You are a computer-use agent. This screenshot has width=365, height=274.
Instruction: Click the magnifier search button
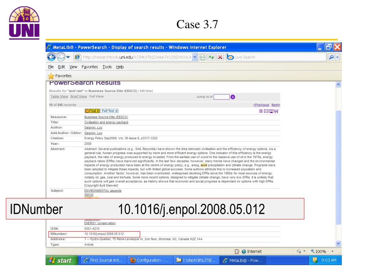[331, 57]
